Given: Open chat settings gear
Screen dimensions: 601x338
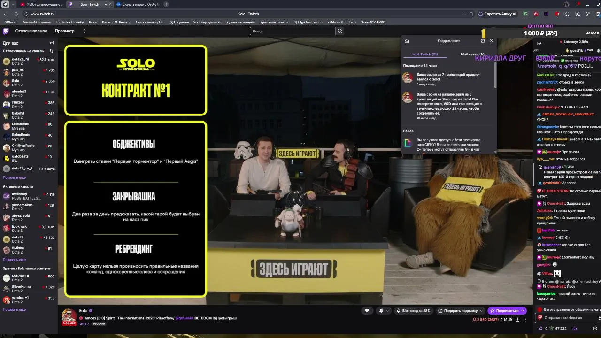Looking at the screenshot, I should 595,328.
